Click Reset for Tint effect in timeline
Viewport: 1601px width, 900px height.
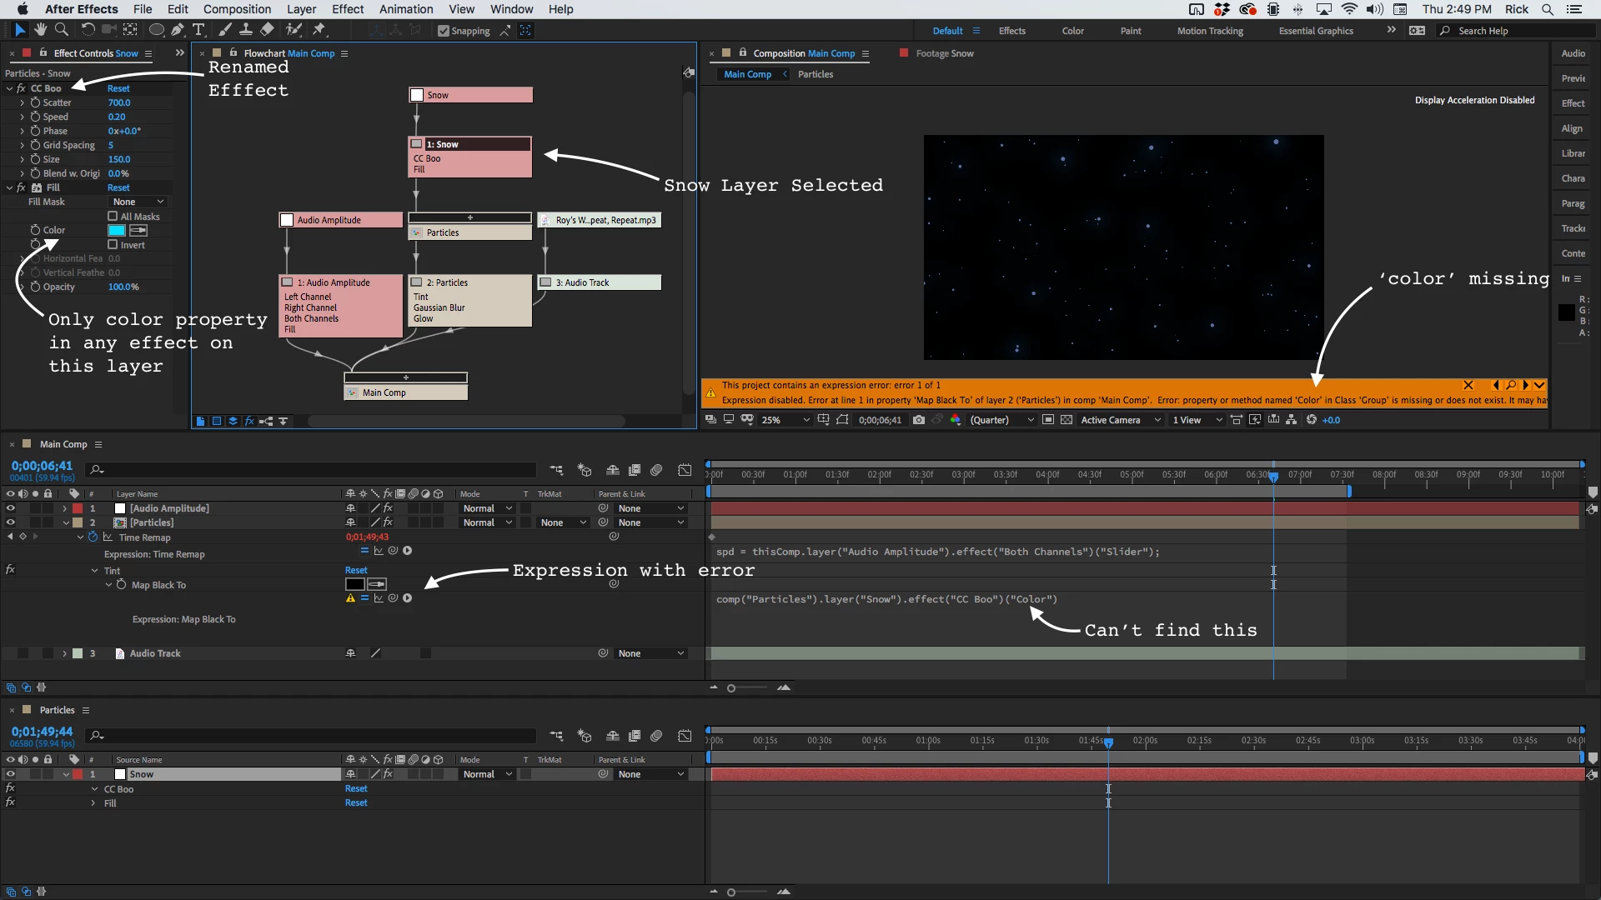coord(356,571)
